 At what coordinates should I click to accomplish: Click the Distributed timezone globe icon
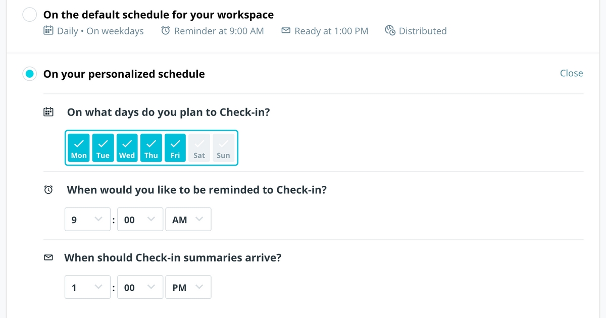[390, 31]
